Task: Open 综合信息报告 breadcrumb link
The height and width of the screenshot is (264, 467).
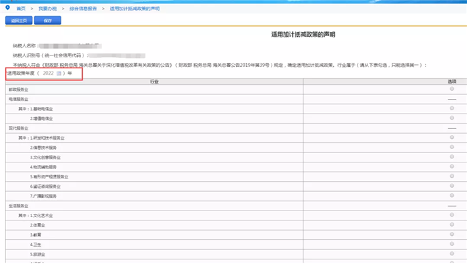Action: pos(83,9)
